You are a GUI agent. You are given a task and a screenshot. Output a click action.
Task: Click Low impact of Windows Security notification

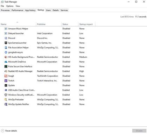(81, 95)
